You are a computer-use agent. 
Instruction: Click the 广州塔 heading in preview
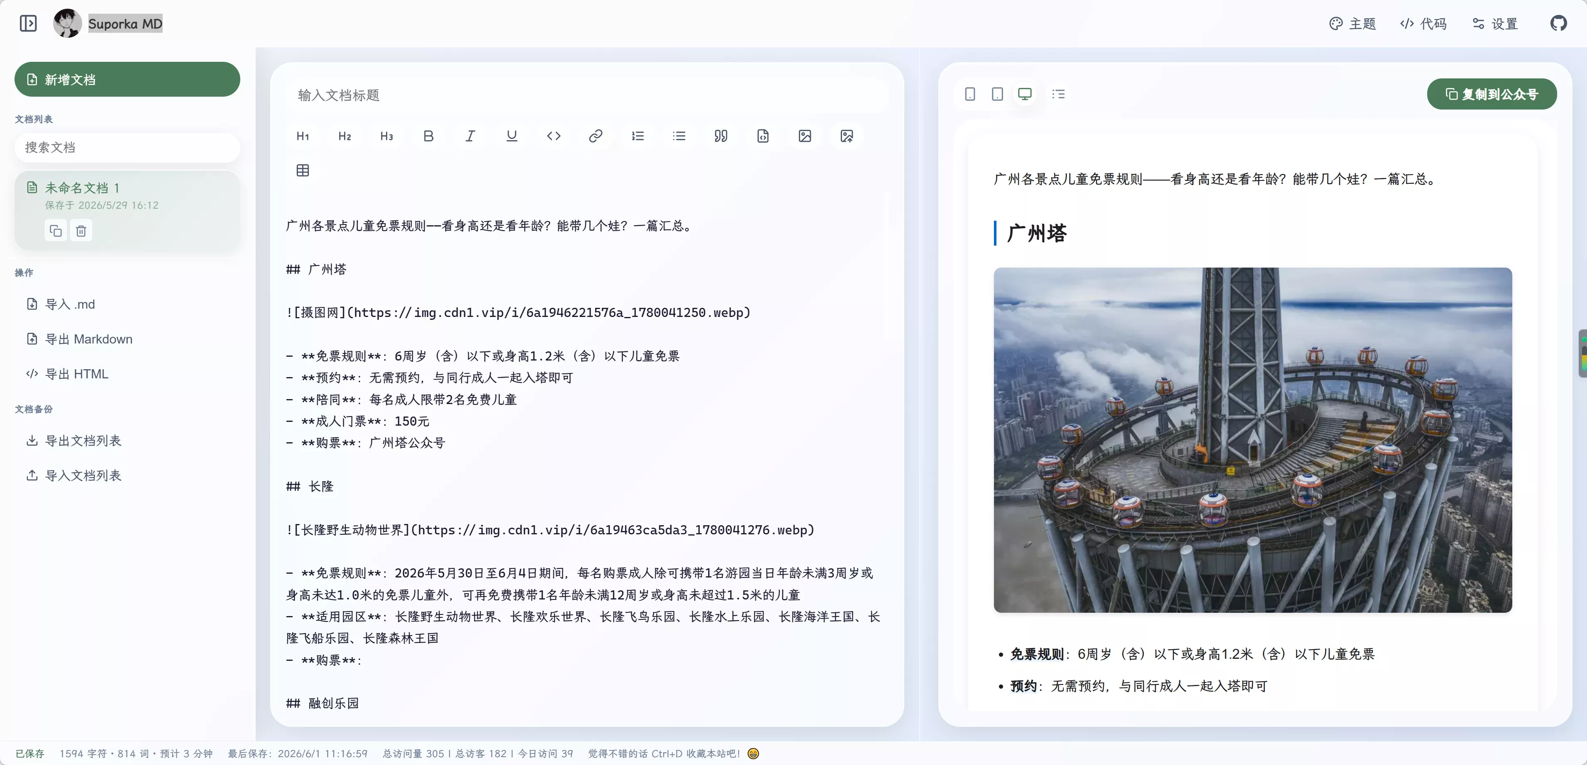1037,234
